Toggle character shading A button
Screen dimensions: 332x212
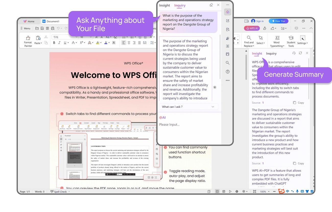114,43
